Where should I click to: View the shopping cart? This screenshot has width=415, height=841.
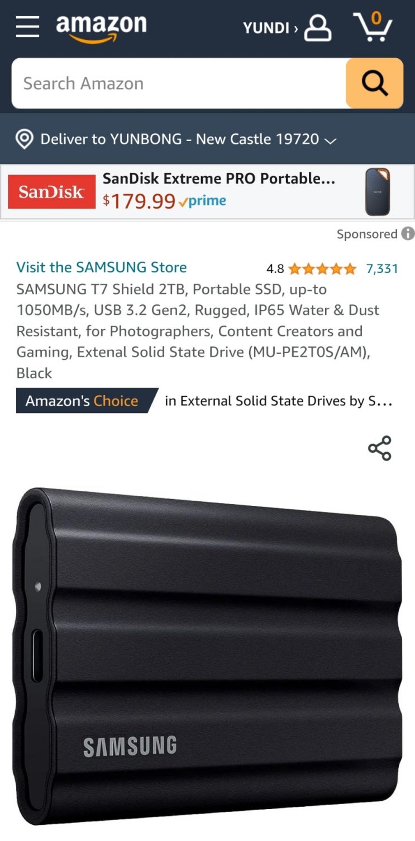click(373, 26)
